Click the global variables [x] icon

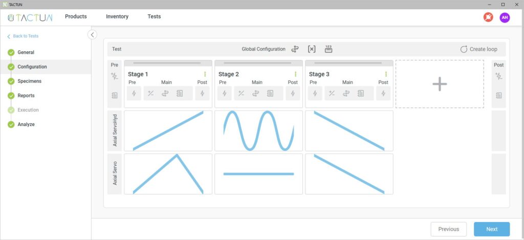pyautogui.click(x=312, y=49)
